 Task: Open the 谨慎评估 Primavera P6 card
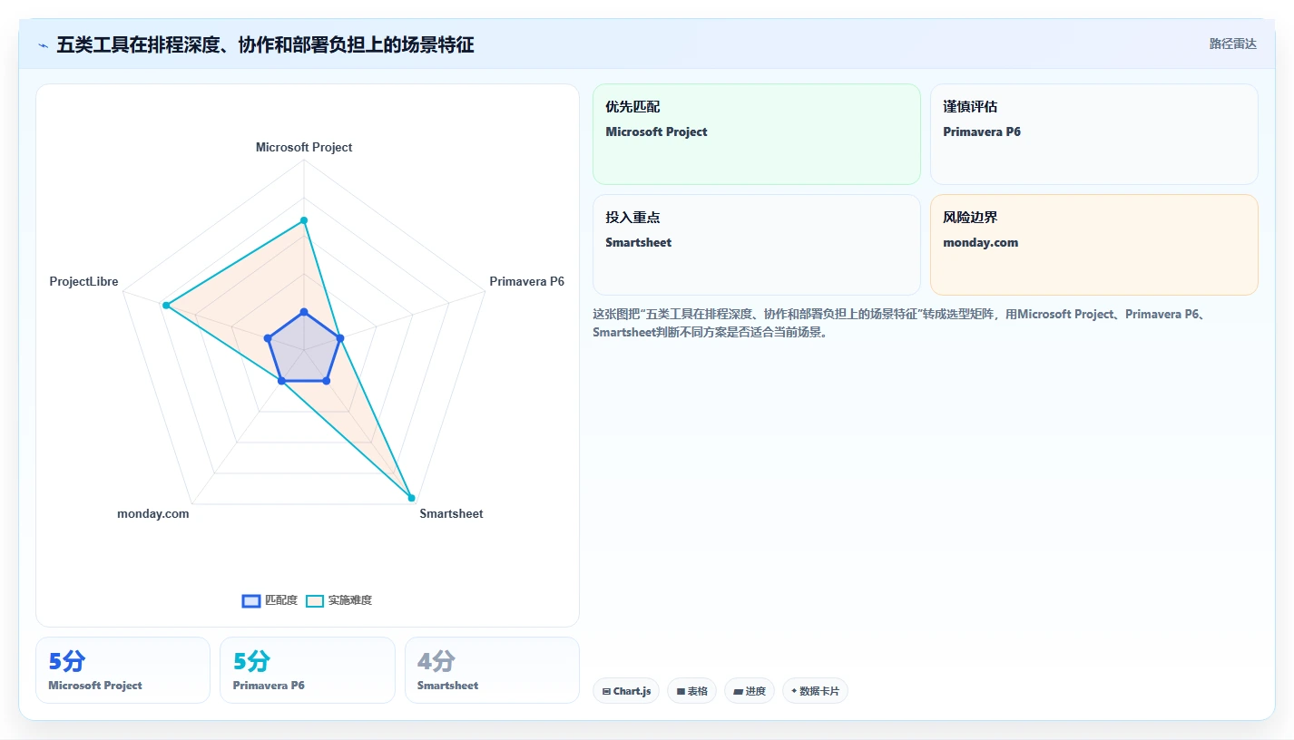pos(1094,134)
